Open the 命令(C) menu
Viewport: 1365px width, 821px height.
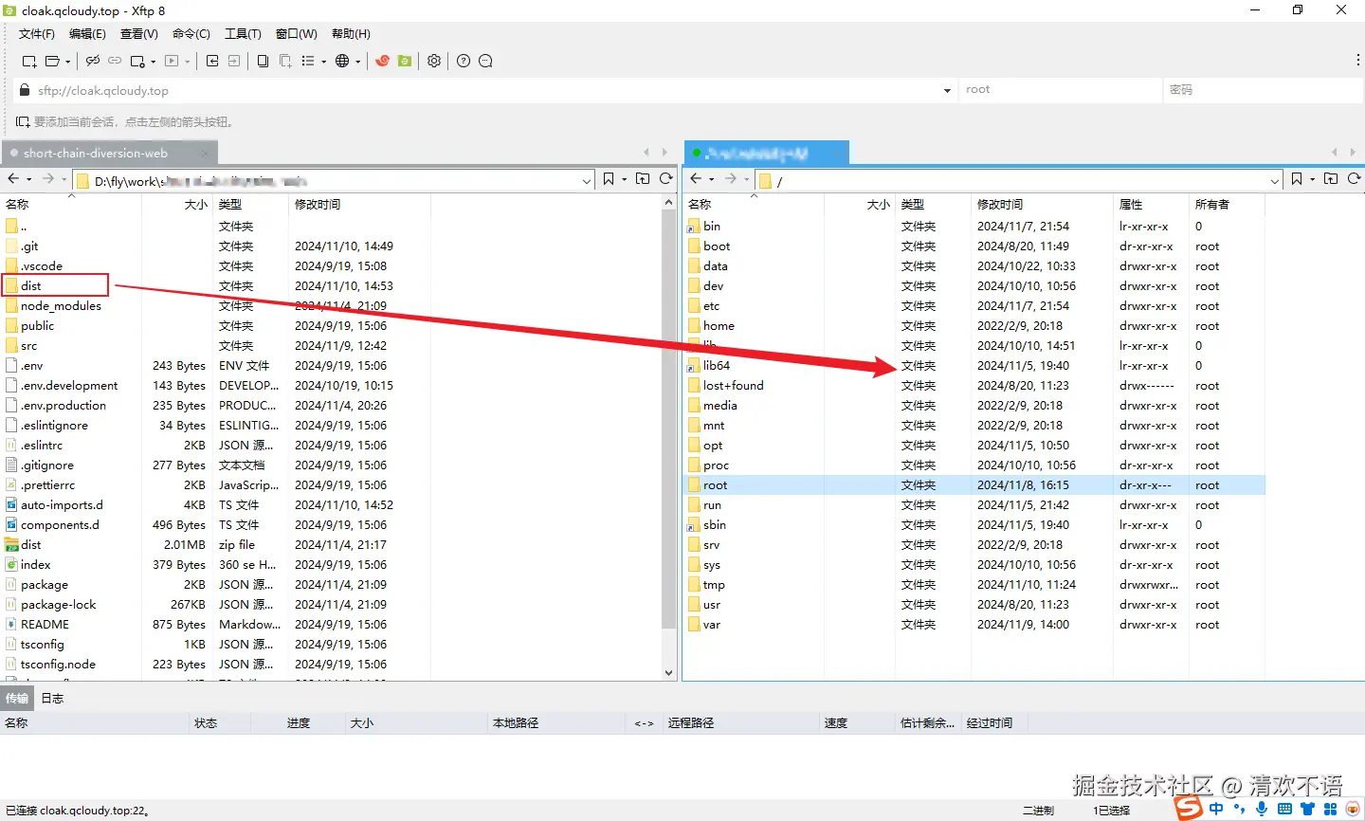(x=191, y=34)
